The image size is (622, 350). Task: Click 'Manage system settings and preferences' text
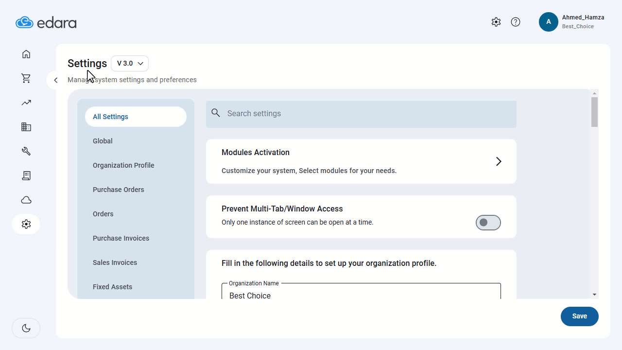coord(132,80)
